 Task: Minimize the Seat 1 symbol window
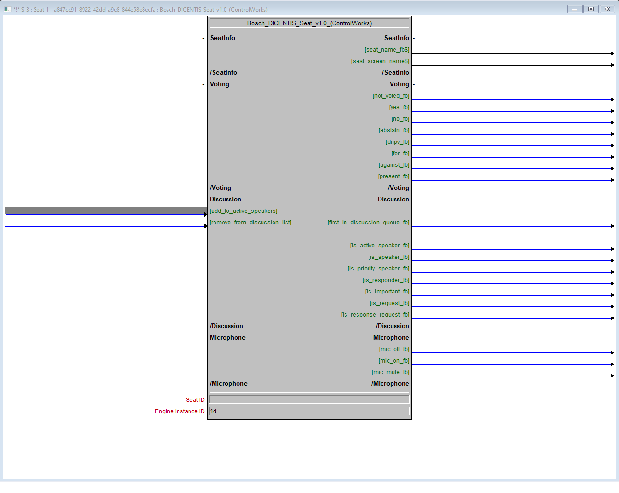[x=574, y=9]
